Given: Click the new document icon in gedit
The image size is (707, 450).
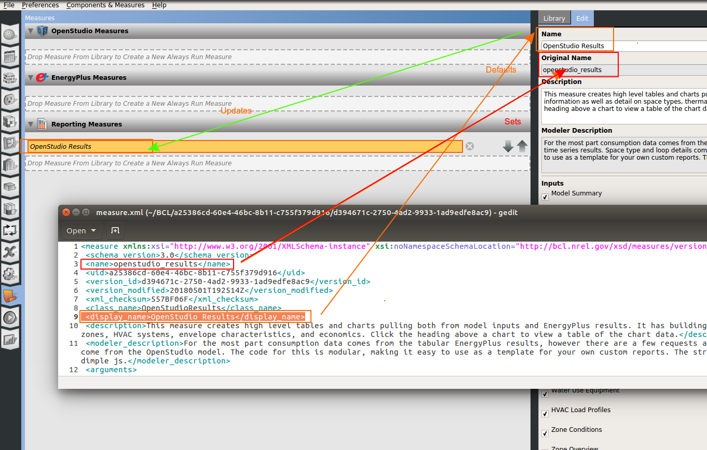Looking at the screenshot, I should point(115,230).
